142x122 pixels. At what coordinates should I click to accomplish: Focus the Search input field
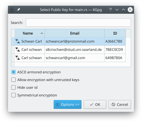click(78, 23)
